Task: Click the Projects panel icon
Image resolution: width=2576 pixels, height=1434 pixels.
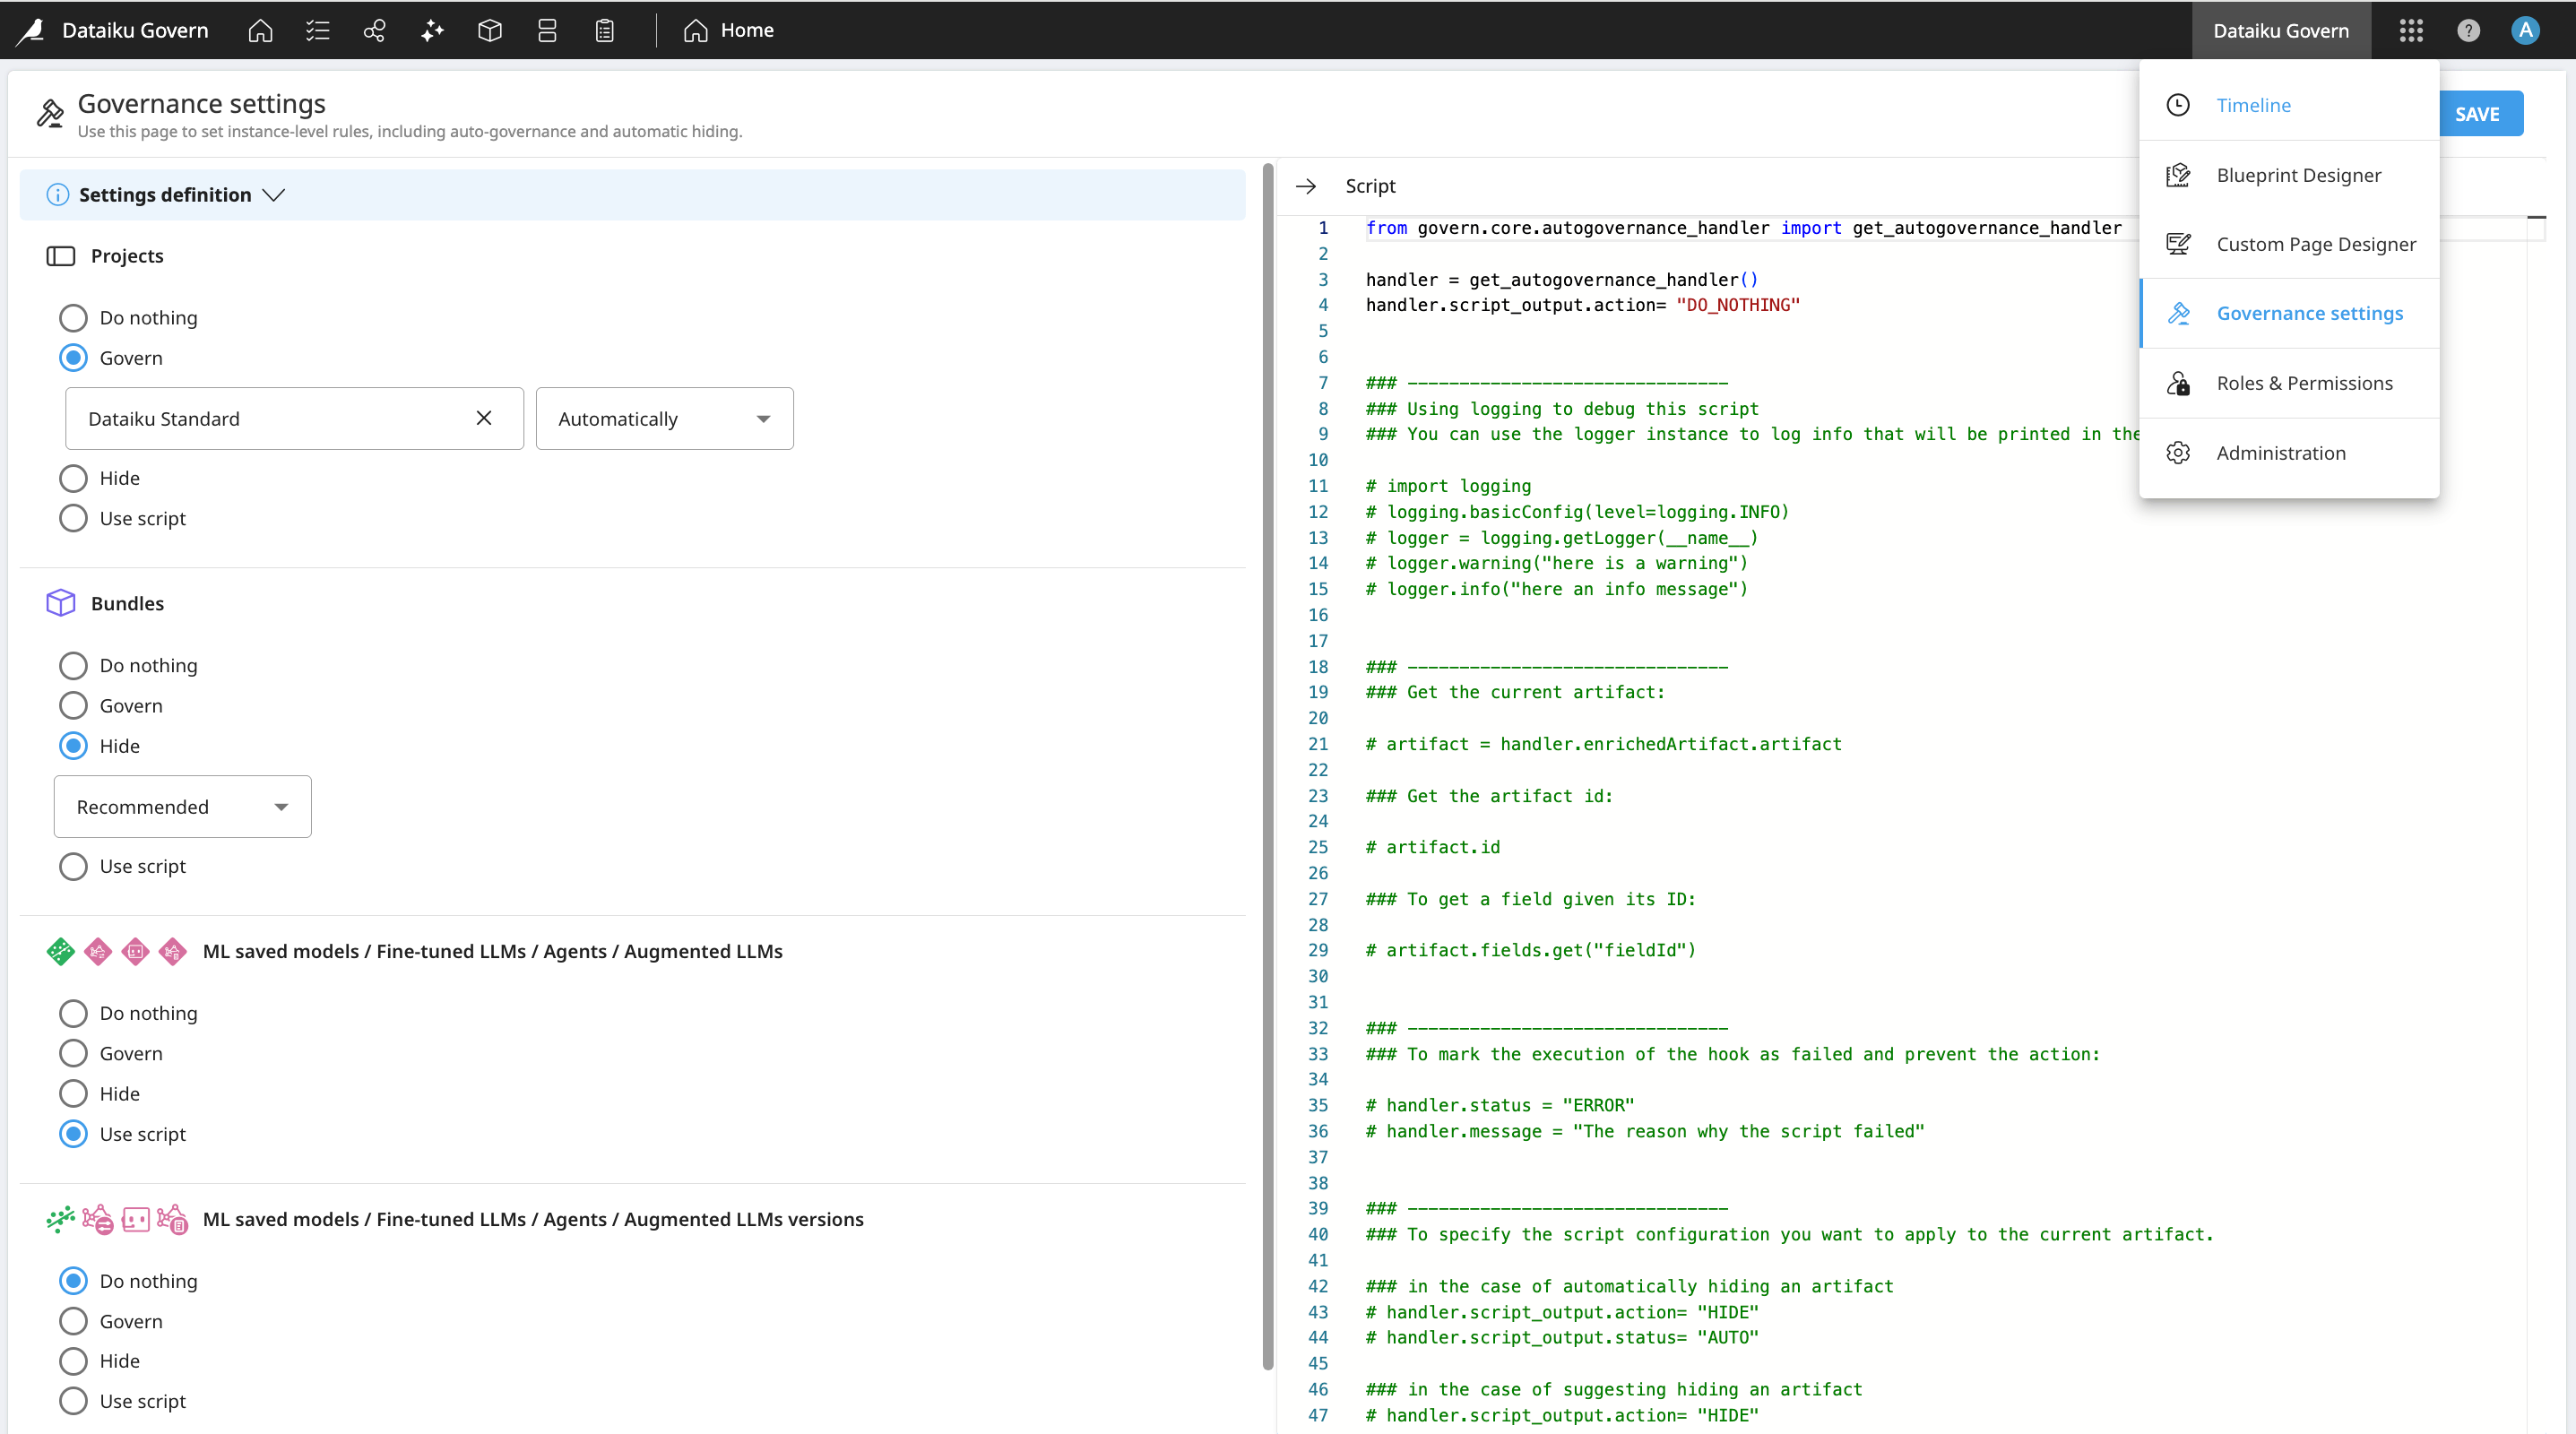Action: click(60, 256)
